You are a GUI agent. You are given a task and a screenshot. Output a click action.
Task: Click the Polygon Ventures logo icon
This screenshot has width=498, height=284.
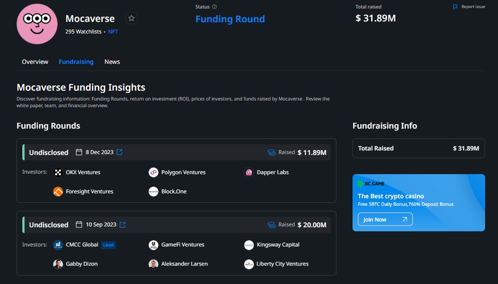pos(154,172)
